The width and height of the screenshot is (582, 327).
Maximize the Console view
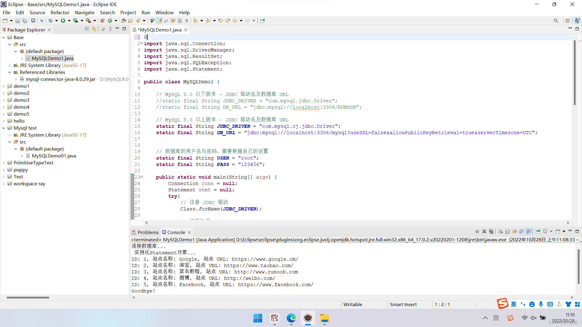(x=577, y=231)
